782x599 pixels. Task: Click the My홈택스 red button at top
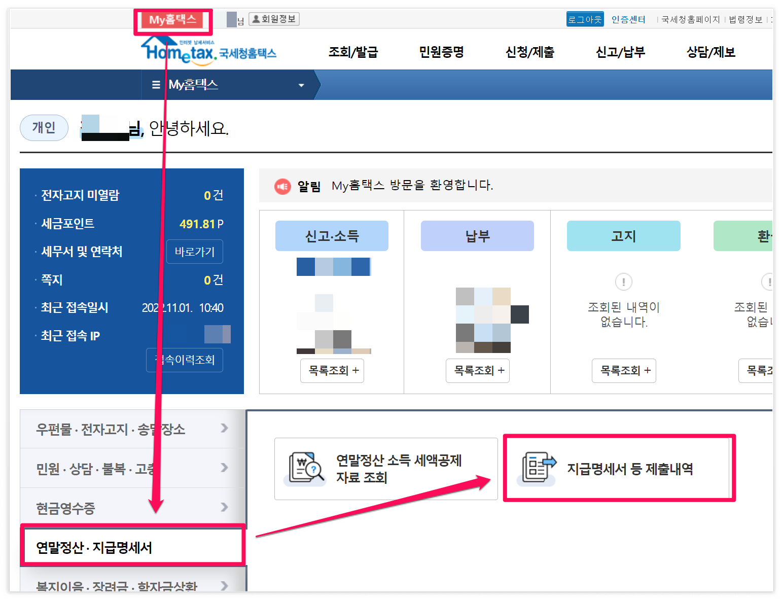point(172,20)
